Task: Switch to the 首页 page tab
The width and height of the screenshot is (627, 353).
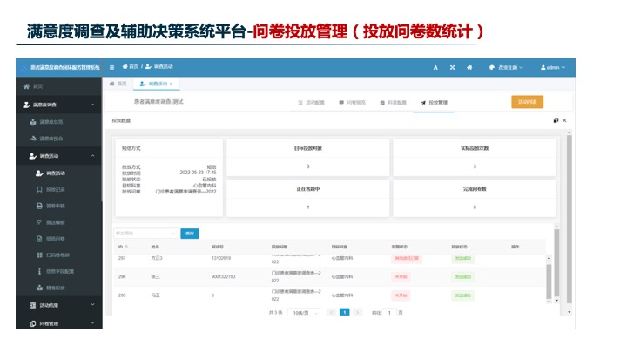Action: (x=118, y=84)
